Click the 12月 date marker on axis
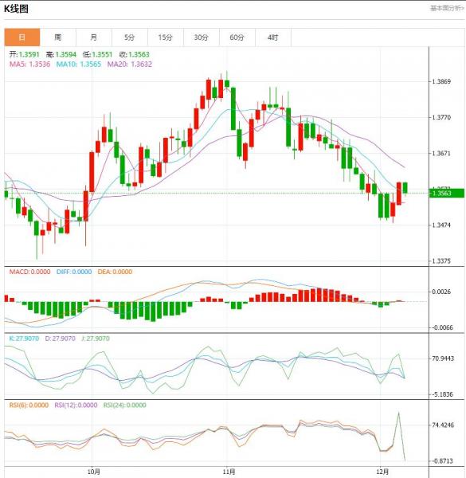The height and width of the screenshot is (478, 466). tap(382, 472)
